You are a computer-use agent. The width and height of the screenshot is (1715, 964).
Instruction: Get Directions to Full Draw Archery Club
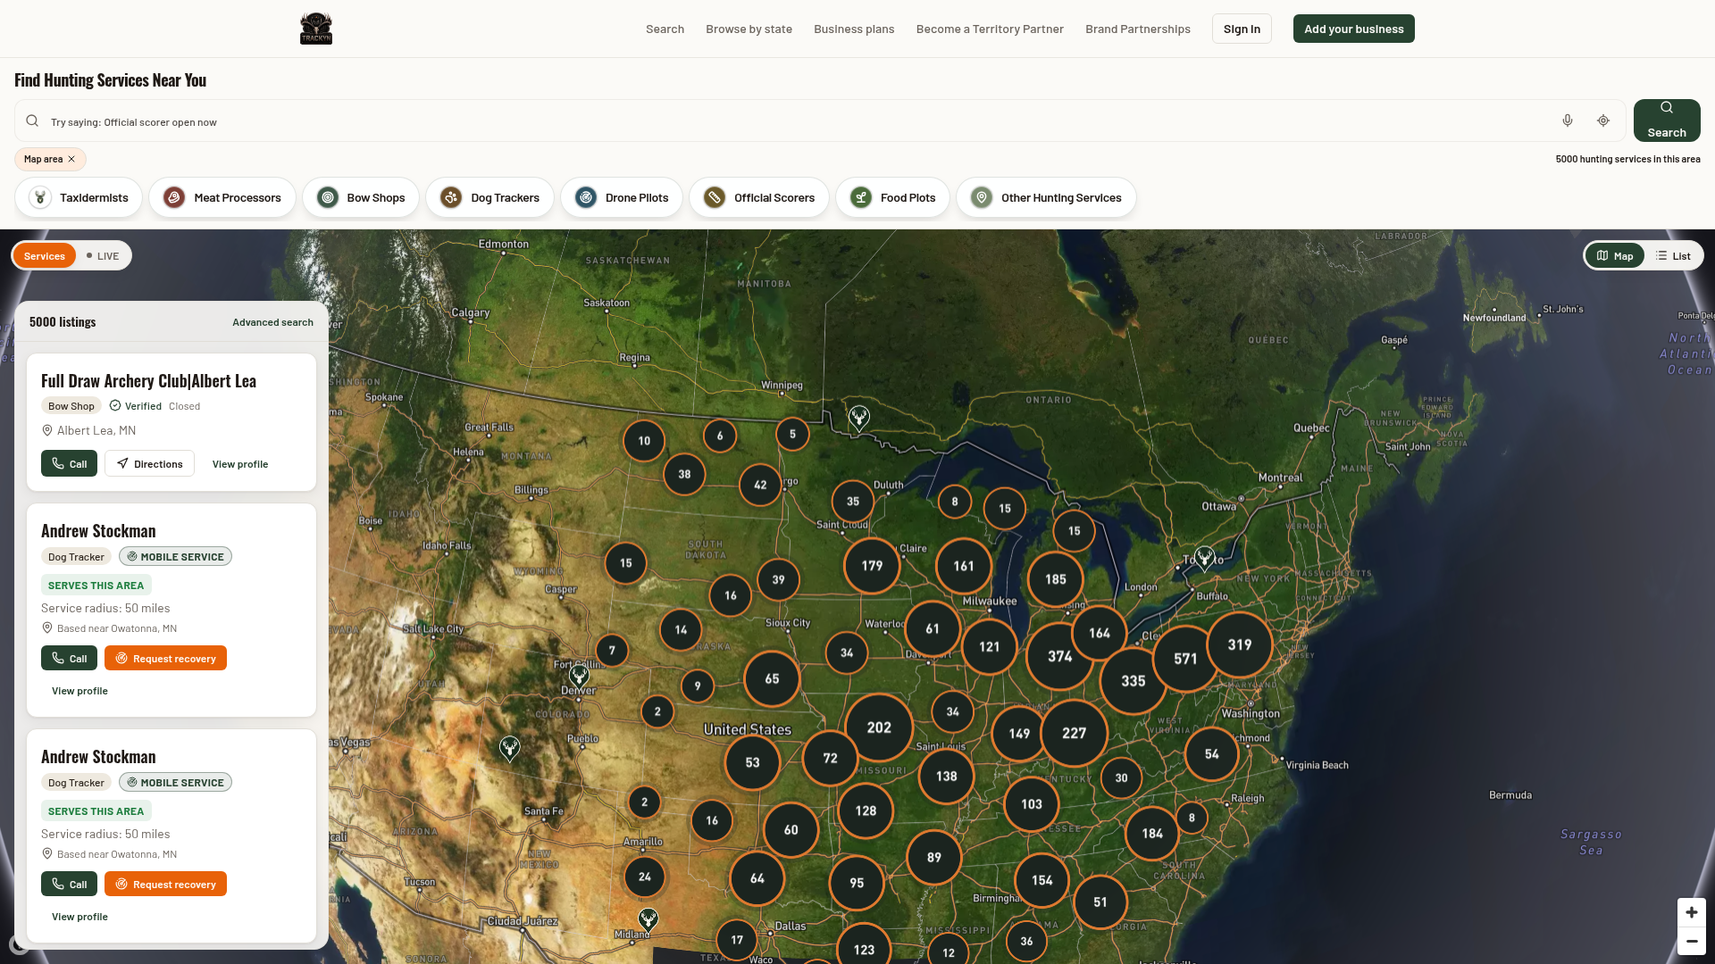pyautogui.click(x=149, y=463)
